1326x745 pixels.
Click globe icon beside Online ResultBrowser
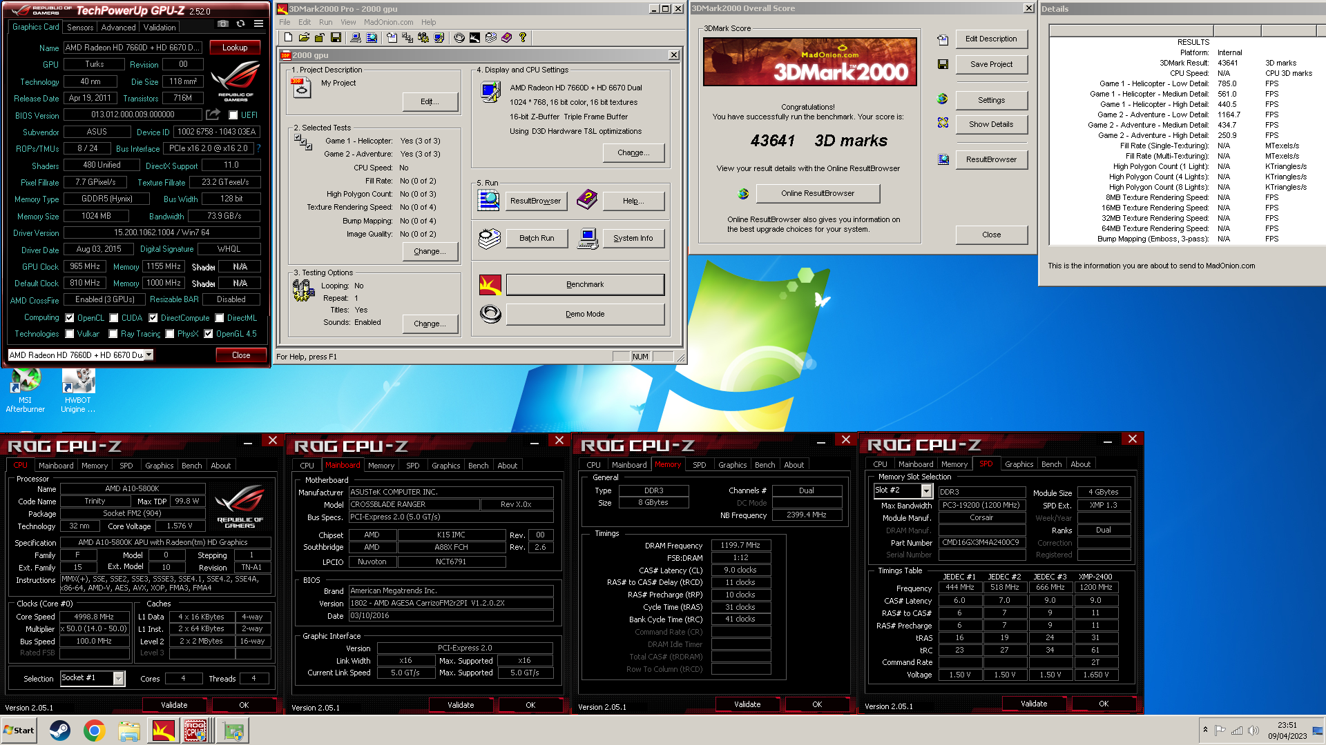click(x=743, y=194)
